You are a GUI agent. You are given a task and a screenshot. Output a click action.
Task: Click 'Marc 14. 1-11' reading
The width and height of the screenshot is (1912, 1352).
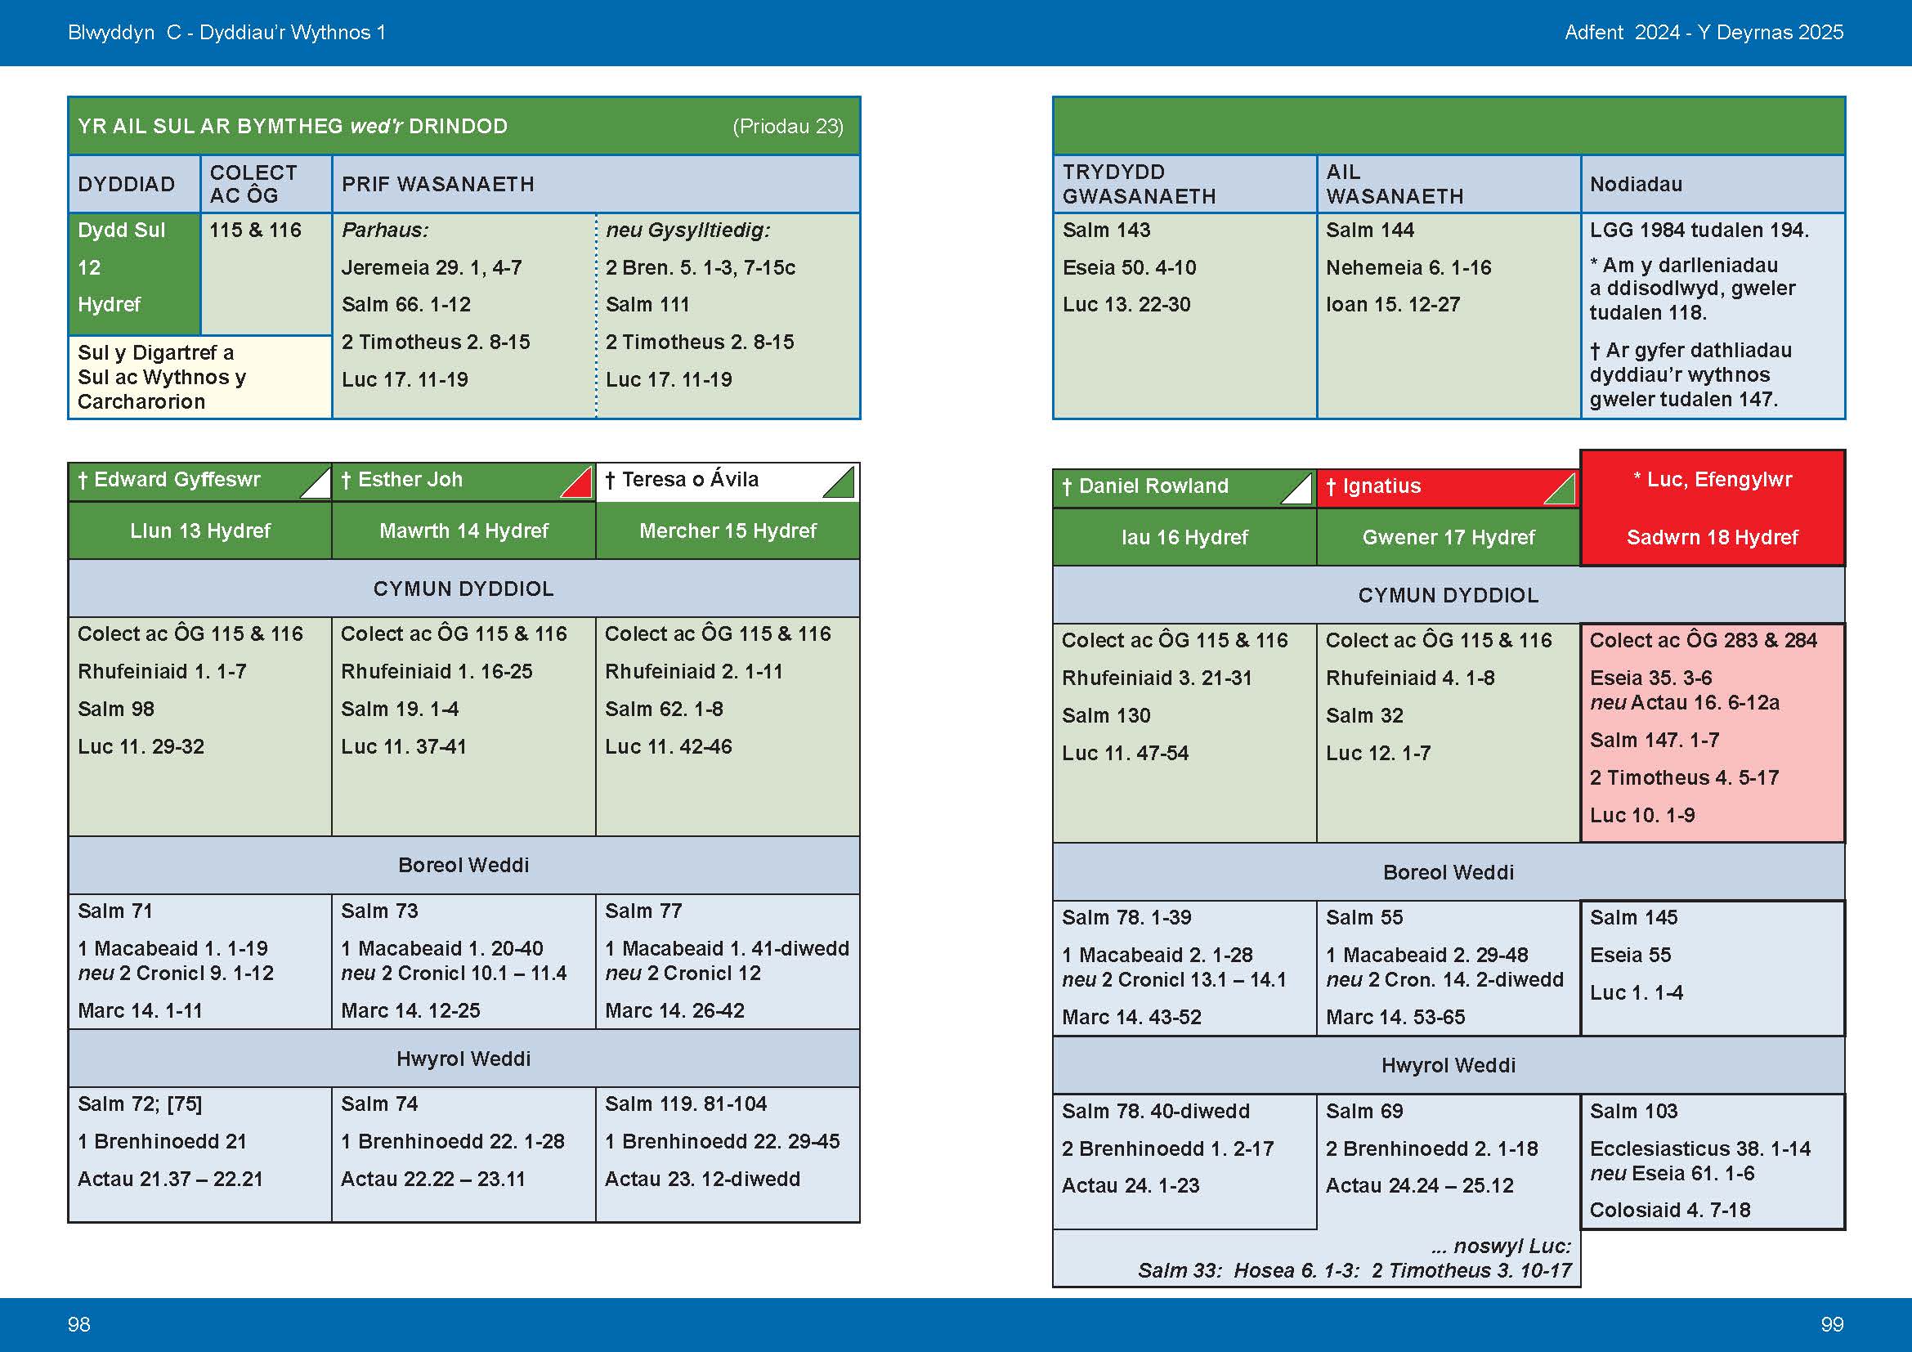140,1011
